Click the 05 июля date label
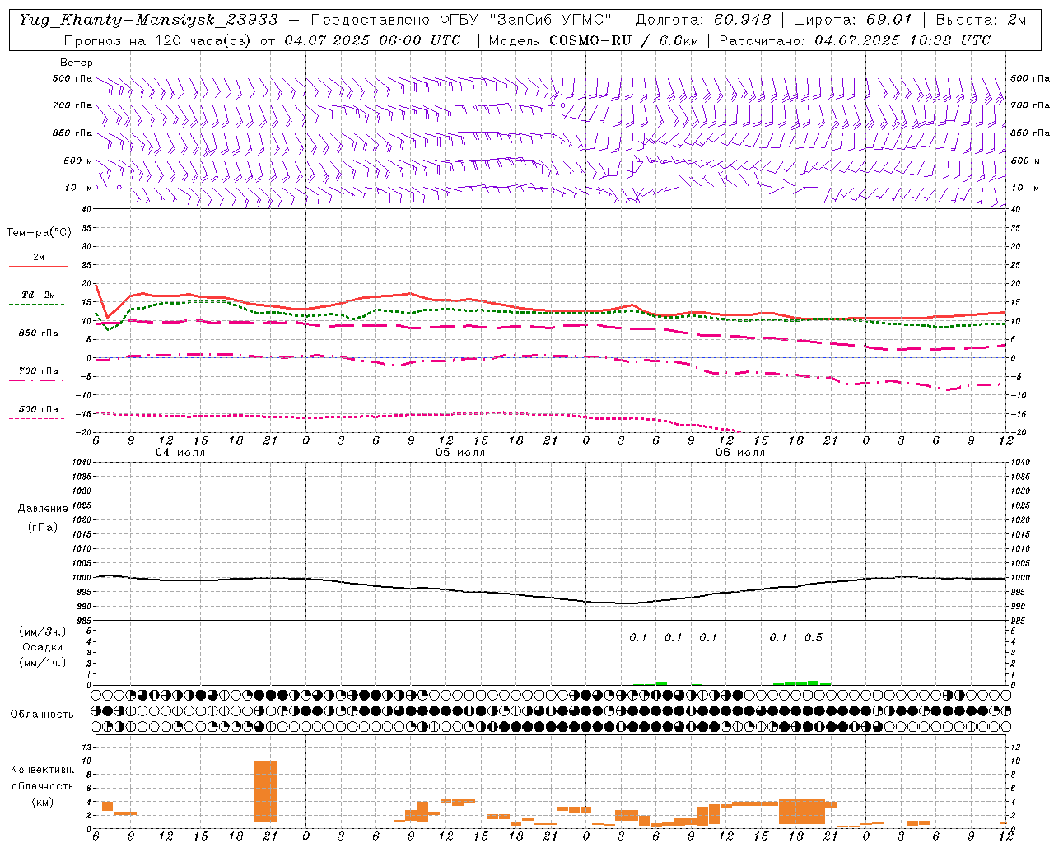 pyautogui.click(x=460, y=453)
